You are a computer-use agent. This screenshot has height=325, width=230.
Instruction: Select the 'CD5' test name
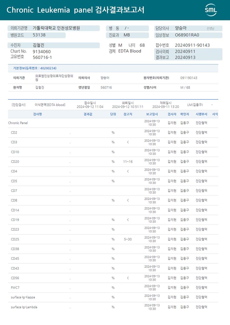tap(14, 181)
